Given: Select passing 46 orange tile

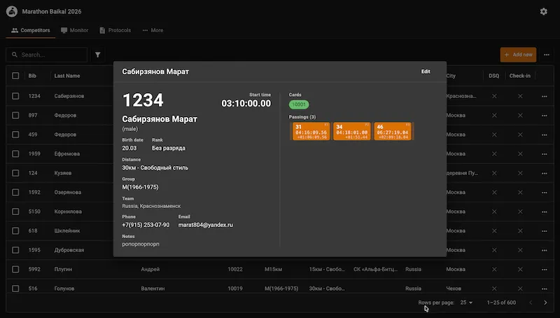Looking at the screenshot, I should pyautogui.click(x=393, y=132).
